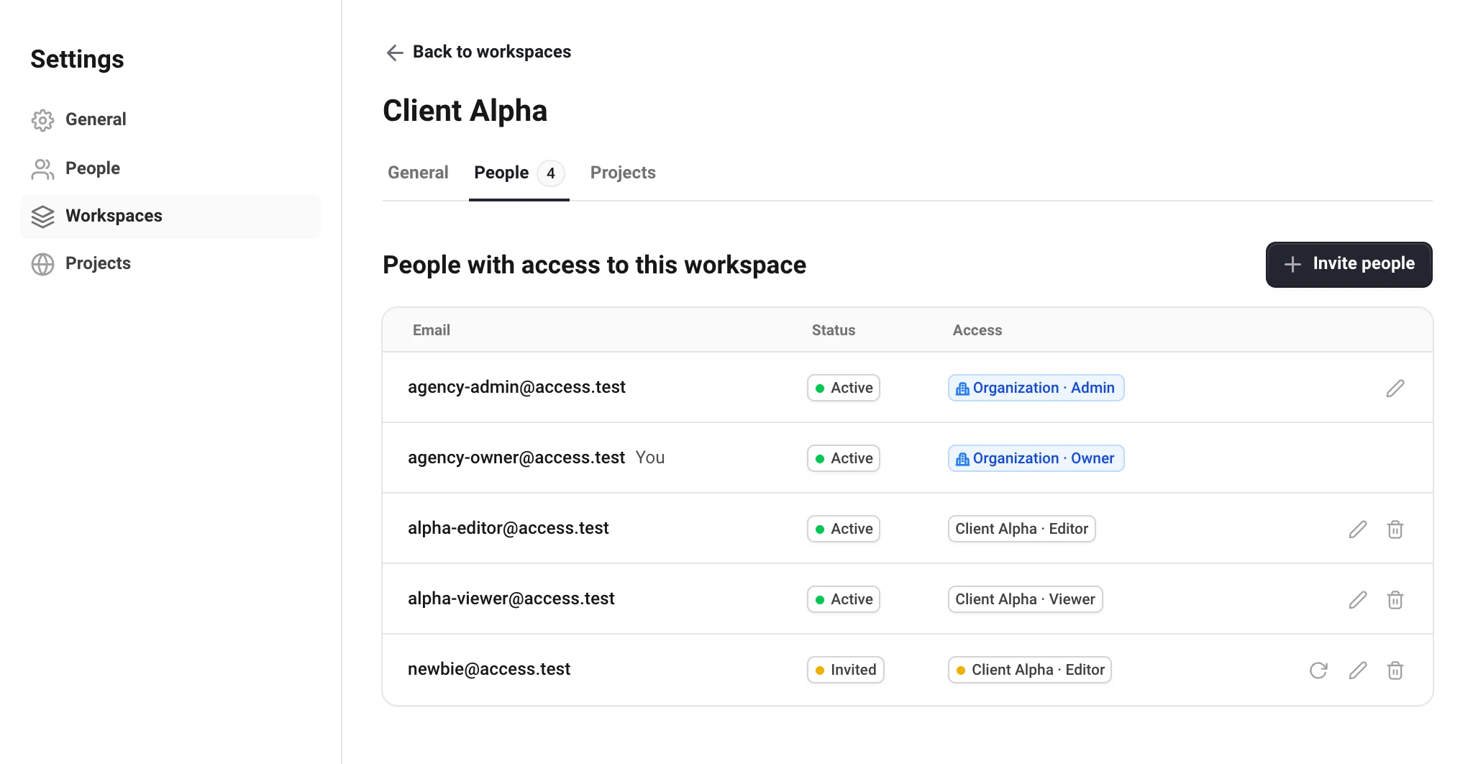The height and width of the screenshot is (764, 1473).
Task: Edit access for newbie@access.test
Action: (1357, 670)
